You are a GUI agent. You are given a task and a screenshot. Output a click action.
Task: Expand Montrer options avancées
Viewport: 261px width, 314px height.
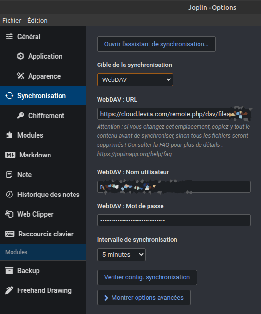[144, 298]
